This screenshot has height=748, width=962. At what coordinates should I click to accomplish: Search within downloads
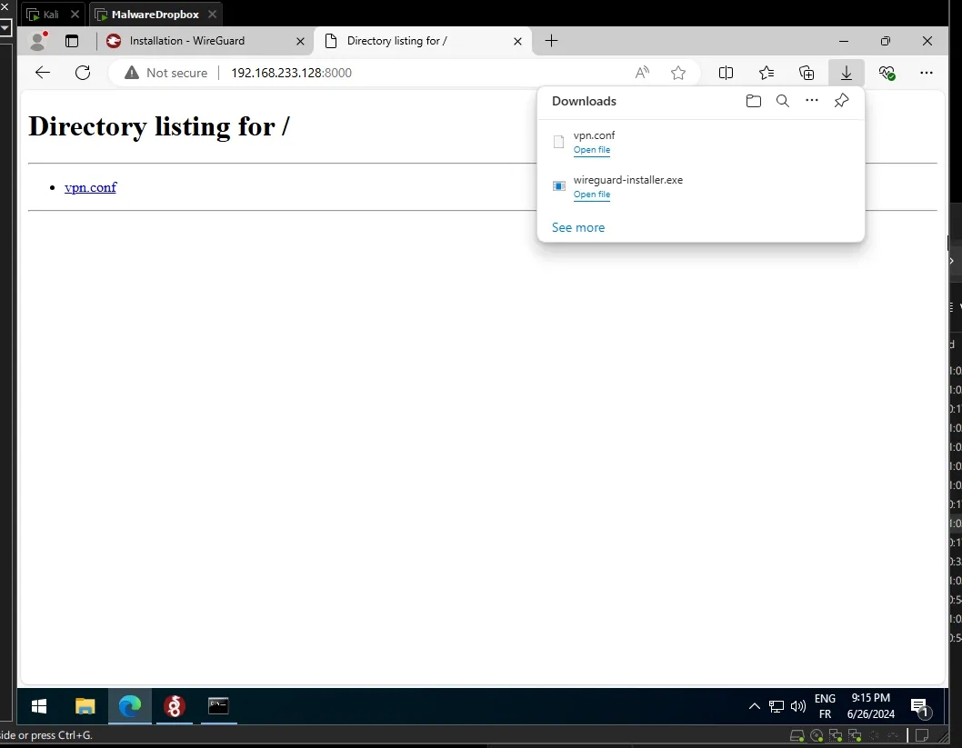[x=782, y=101]
